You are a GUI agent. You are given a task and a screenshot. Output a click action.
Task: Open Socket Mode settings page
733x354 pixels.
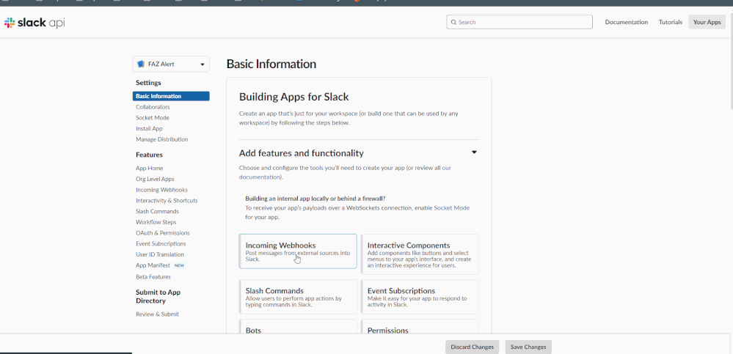(153, 118)
